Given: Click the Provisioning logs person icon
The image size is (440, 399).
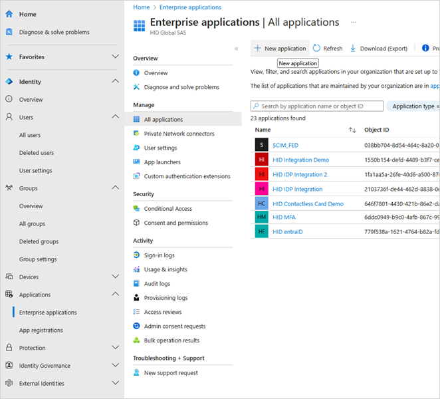Looking at the screenshot, I should coord(136,298).
